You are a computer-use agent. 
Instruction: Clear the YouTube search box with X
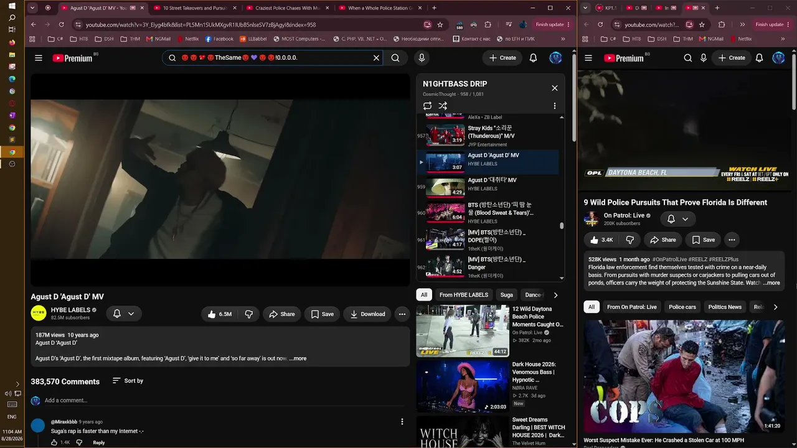[376, 58]
